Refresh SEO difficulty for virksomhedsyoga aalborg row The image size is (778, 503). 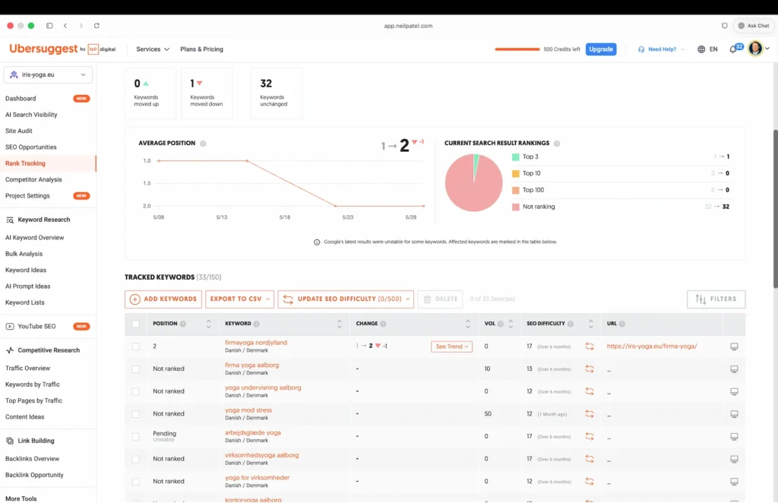coord(590,459)
